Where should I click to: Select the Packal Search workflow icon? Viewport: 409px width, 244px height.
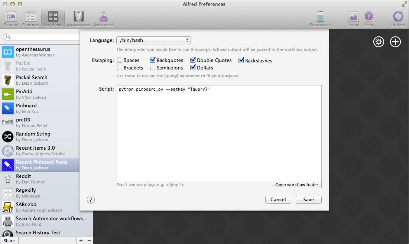point(8,80)
